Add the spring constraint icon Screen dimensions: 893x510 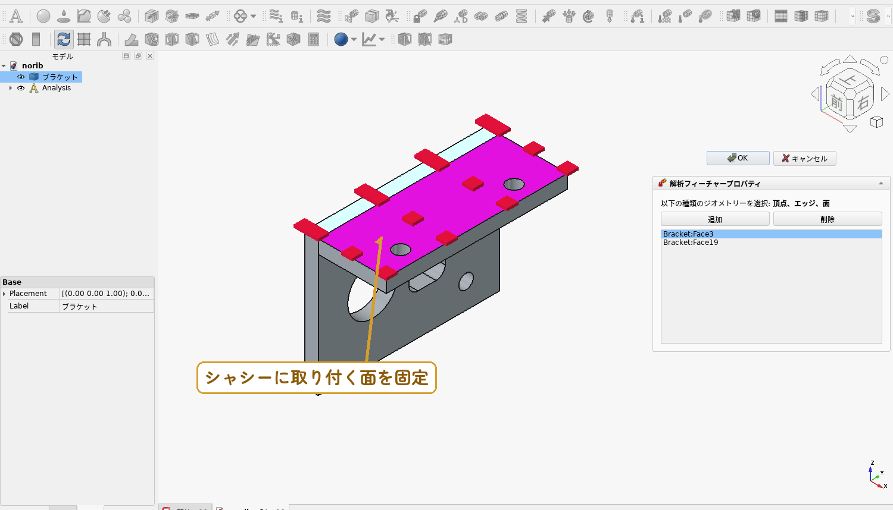tap(522, 16)
